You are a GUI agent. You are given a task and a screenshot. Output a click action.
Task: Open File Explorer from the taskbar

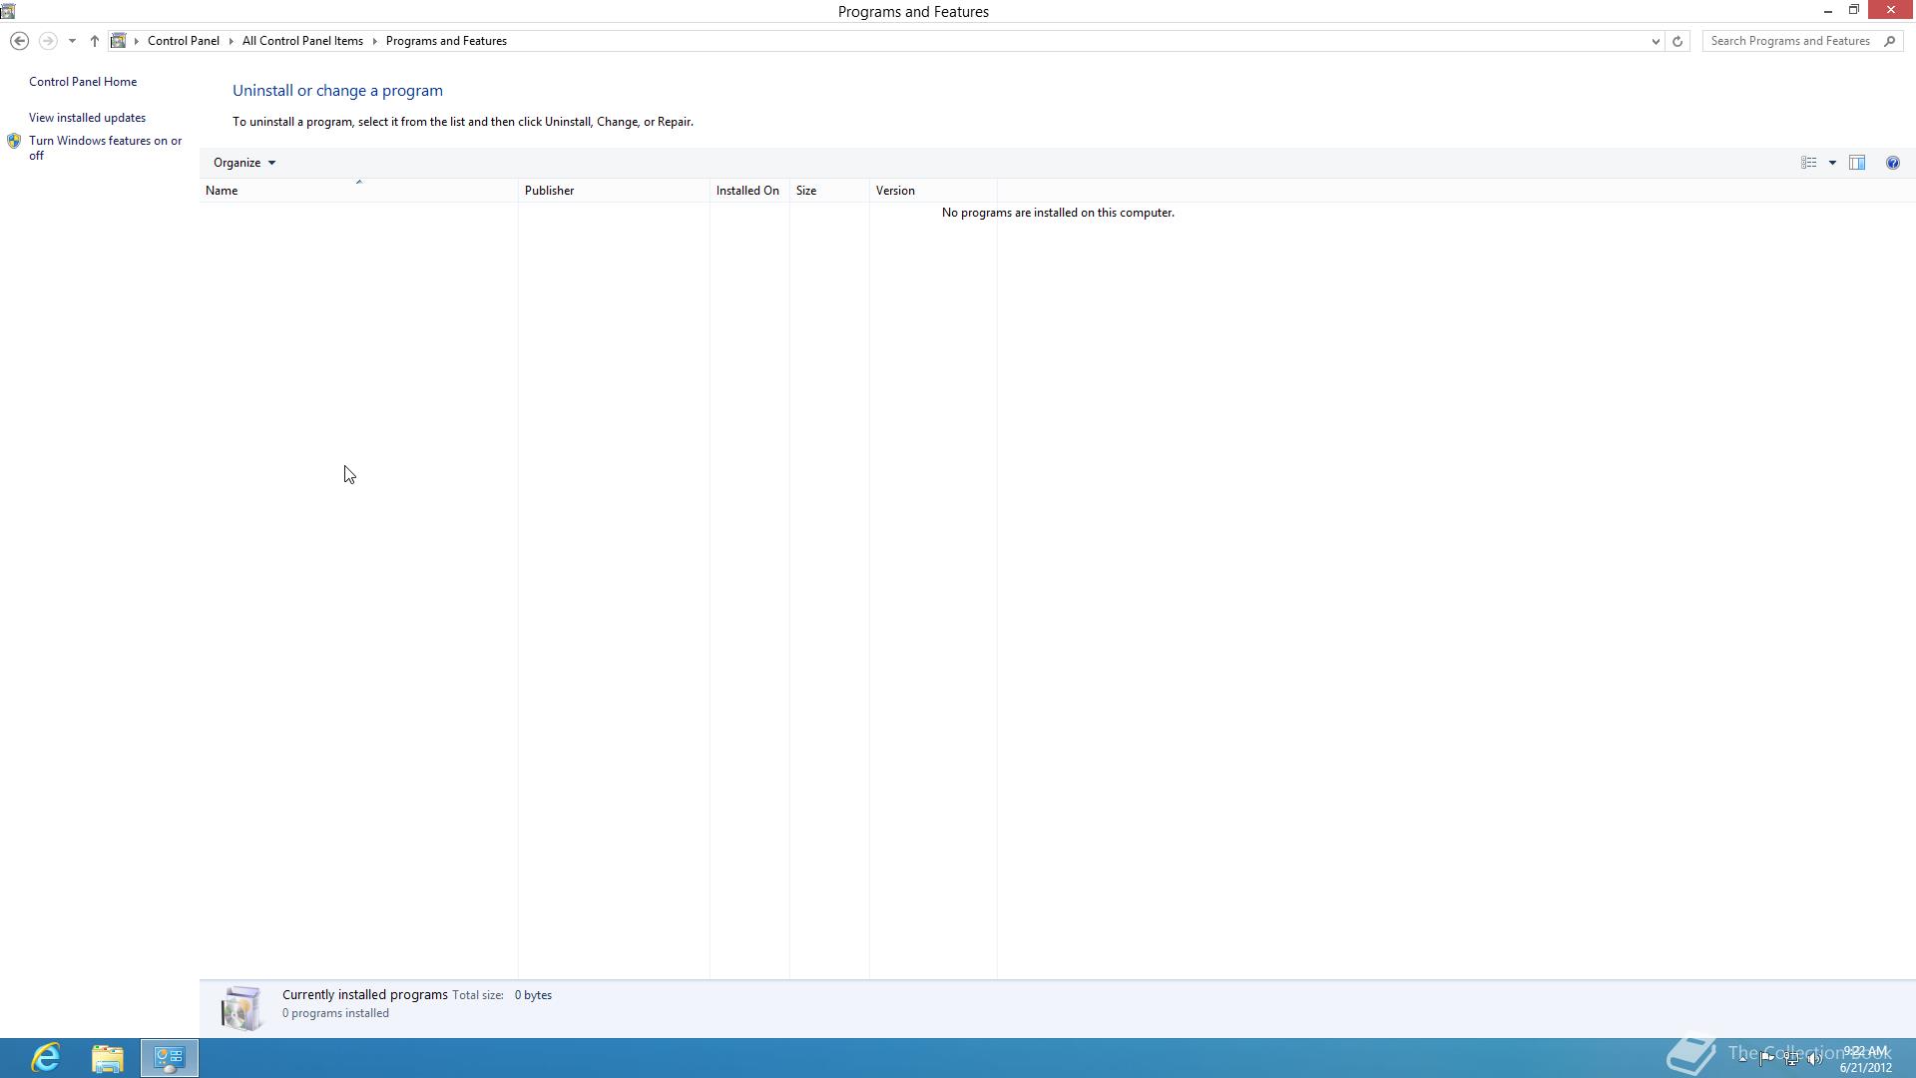point(108,1057)
